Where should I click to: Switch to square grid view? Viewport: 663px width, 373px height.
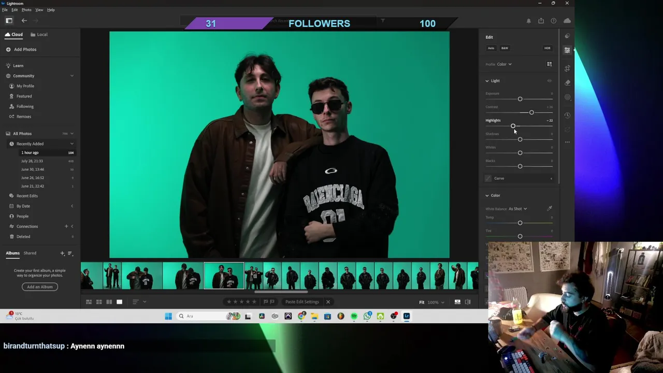(99, 302)
